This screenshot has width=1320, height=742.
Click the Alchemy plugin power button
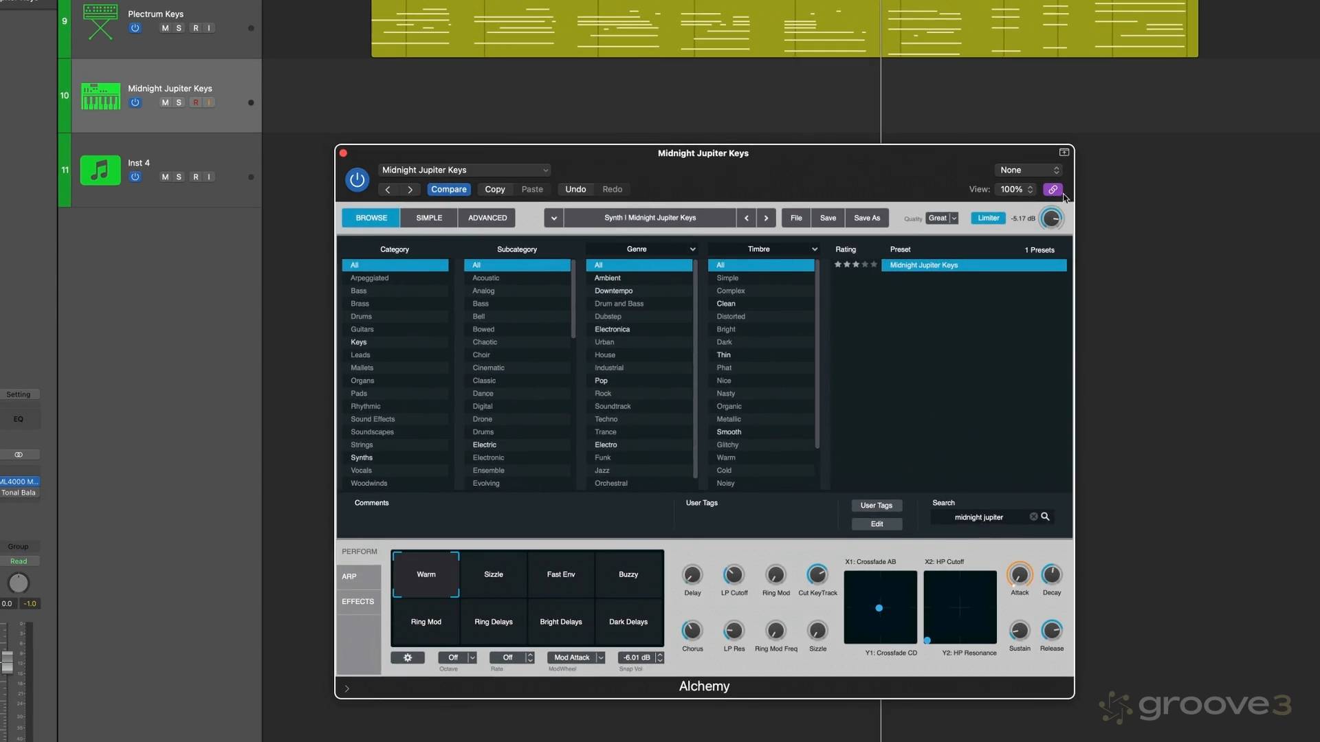coord(357,180)
